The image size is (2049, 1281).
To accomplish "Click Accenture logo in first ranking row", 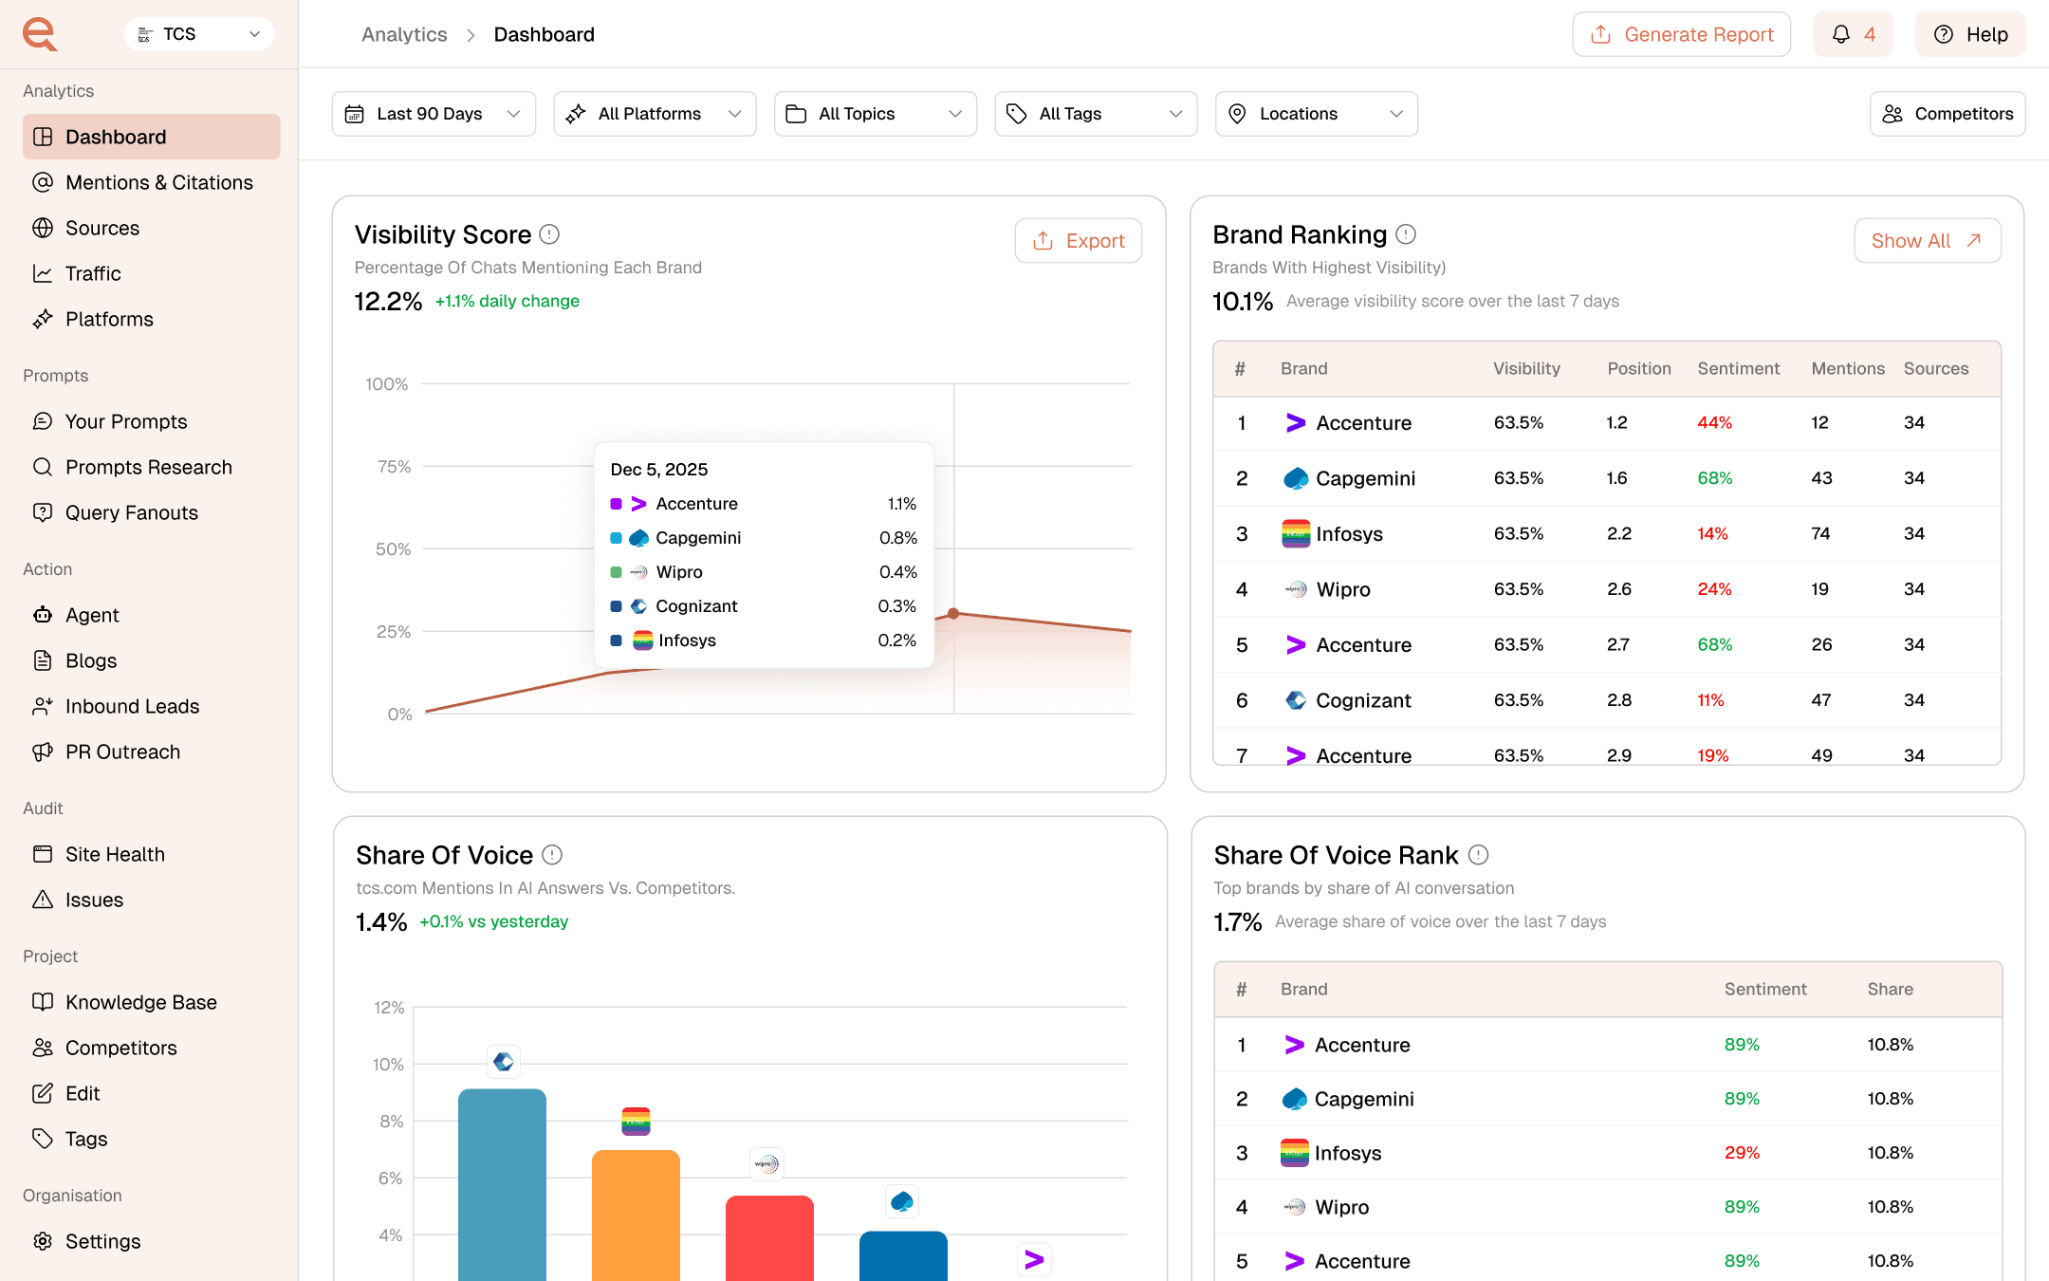I will pos(1295,423).
